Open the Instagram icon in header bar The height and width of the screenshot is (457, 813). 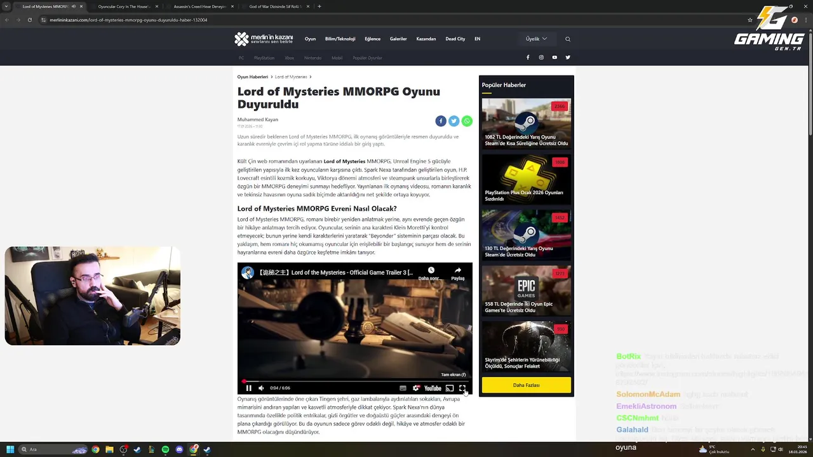pyautogui.click(x=541, y=57)
